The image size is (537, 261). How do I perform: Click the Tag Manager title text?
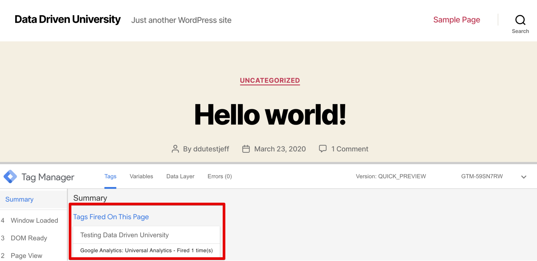[48, 177]
